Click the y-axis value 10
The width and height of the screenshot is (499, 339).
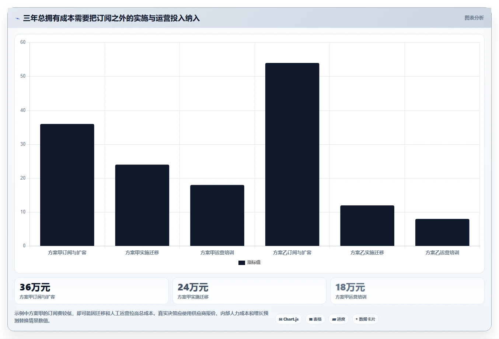[23, 212]
